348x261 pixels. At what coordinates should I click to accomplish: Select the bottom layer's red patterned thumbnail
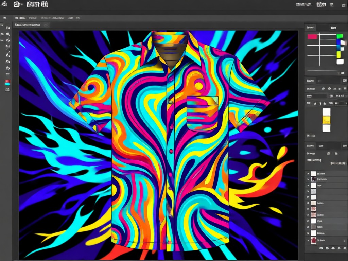pos(313,240)
